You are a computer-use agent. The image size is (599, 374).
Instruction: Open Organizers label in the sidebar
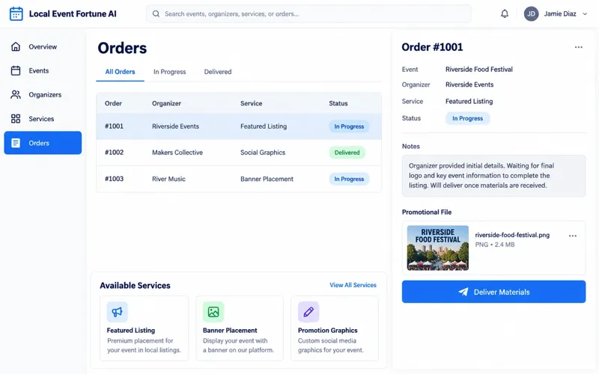(x=45, y=95)
